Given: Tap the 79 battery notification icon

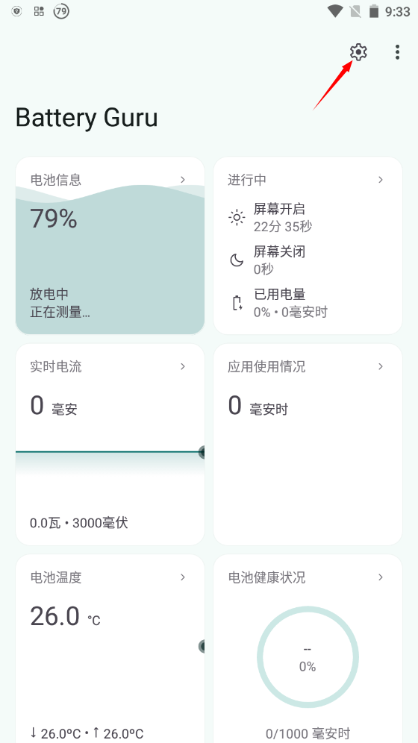Looking at the screenshot, I should (x=60, y=11).
